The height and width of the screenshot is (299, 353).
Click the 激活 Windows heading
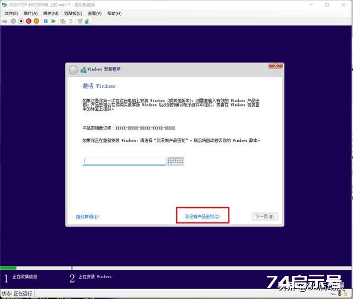[x=99, y=86]
